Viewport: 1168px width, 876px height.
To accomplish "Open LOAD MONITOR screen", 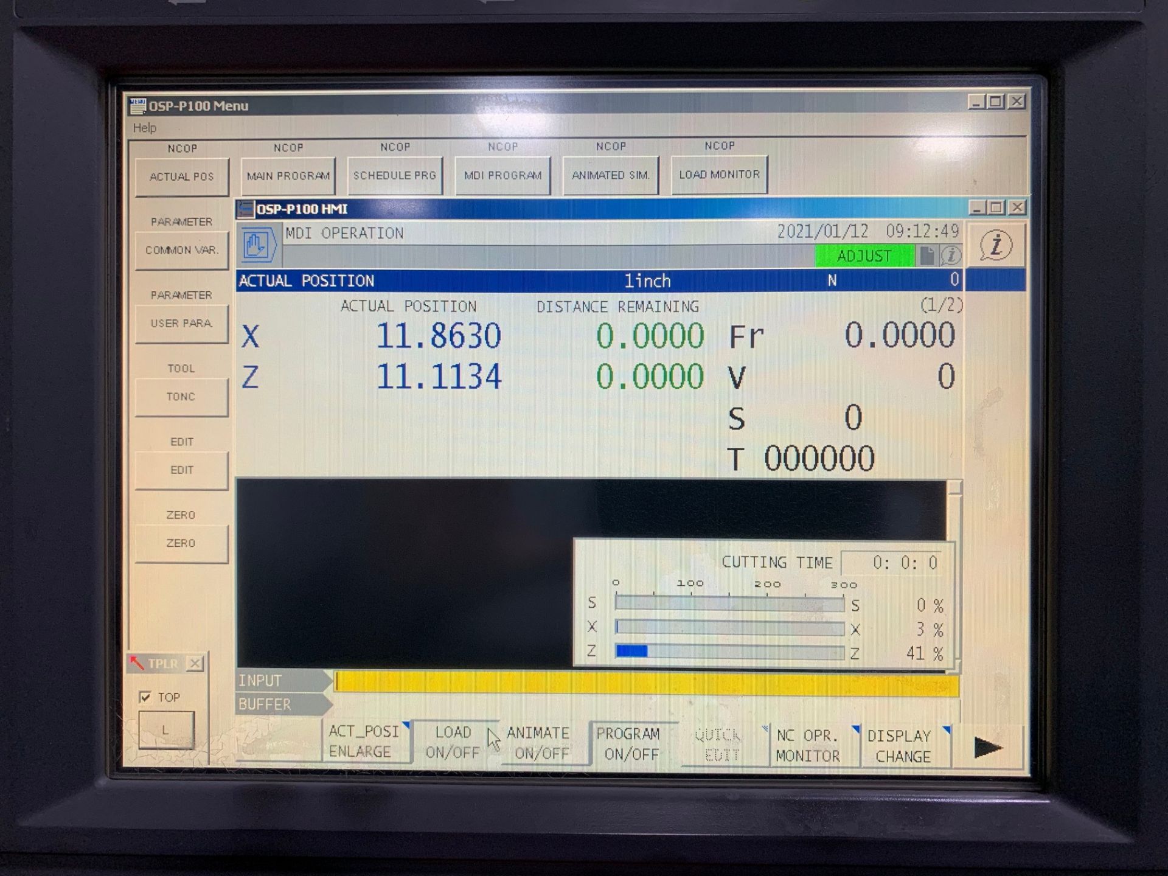I will tap(719, 174).
